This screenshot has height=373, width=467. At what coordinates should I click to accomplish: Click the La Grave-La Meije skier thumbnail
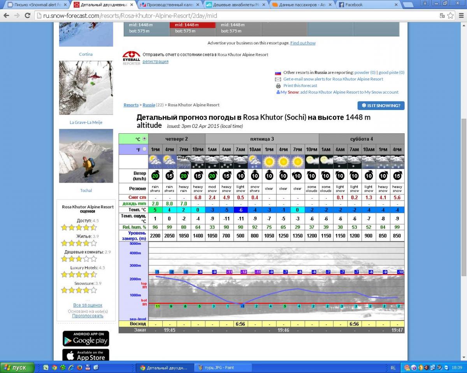pyautogui.click(x=86, y=88)
